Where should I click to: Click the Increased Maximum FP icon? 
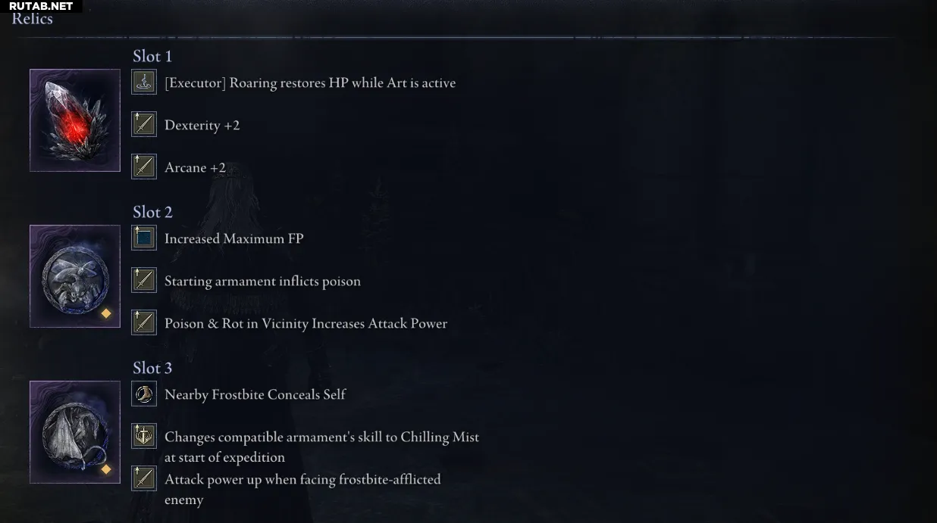144,238
